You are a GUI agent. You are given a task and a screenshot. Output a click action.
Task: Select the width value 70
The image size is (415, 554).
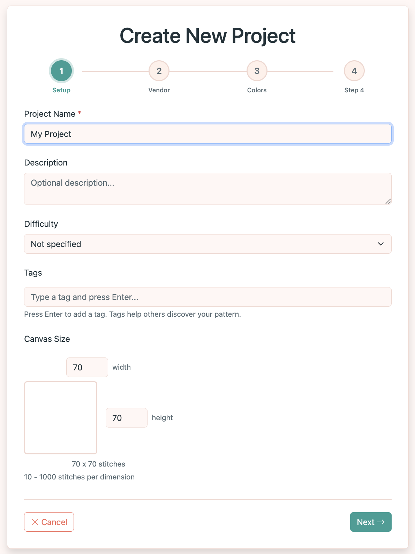click(x=87, y=367)
